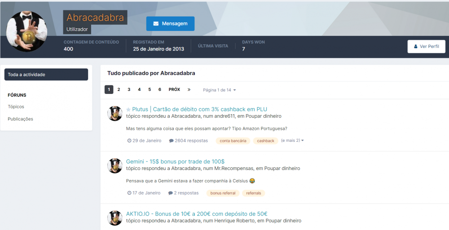Open Tópicos in the forums sidebar

pyautogui.click(x=16, y=107)
